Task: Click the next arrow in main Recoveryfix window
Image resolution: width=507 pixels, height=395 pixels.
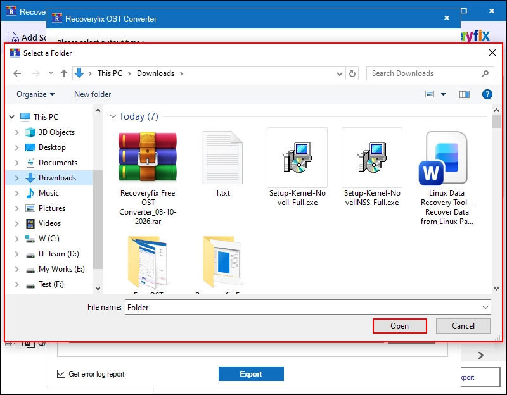Action: (x=480, y=355)
